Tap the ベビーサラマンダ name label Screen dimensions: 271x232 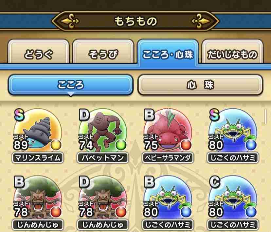click(x=168, y=158)
